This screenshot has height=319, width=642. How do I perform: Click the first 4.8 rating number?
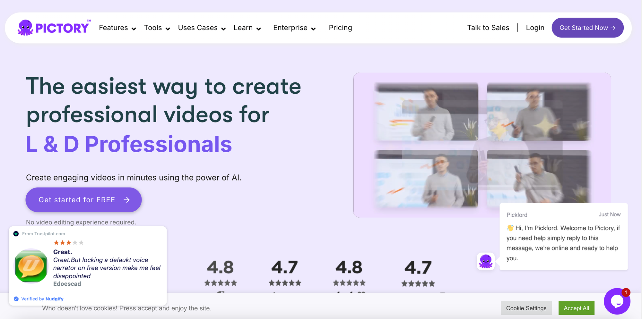[x=220, y=267]
